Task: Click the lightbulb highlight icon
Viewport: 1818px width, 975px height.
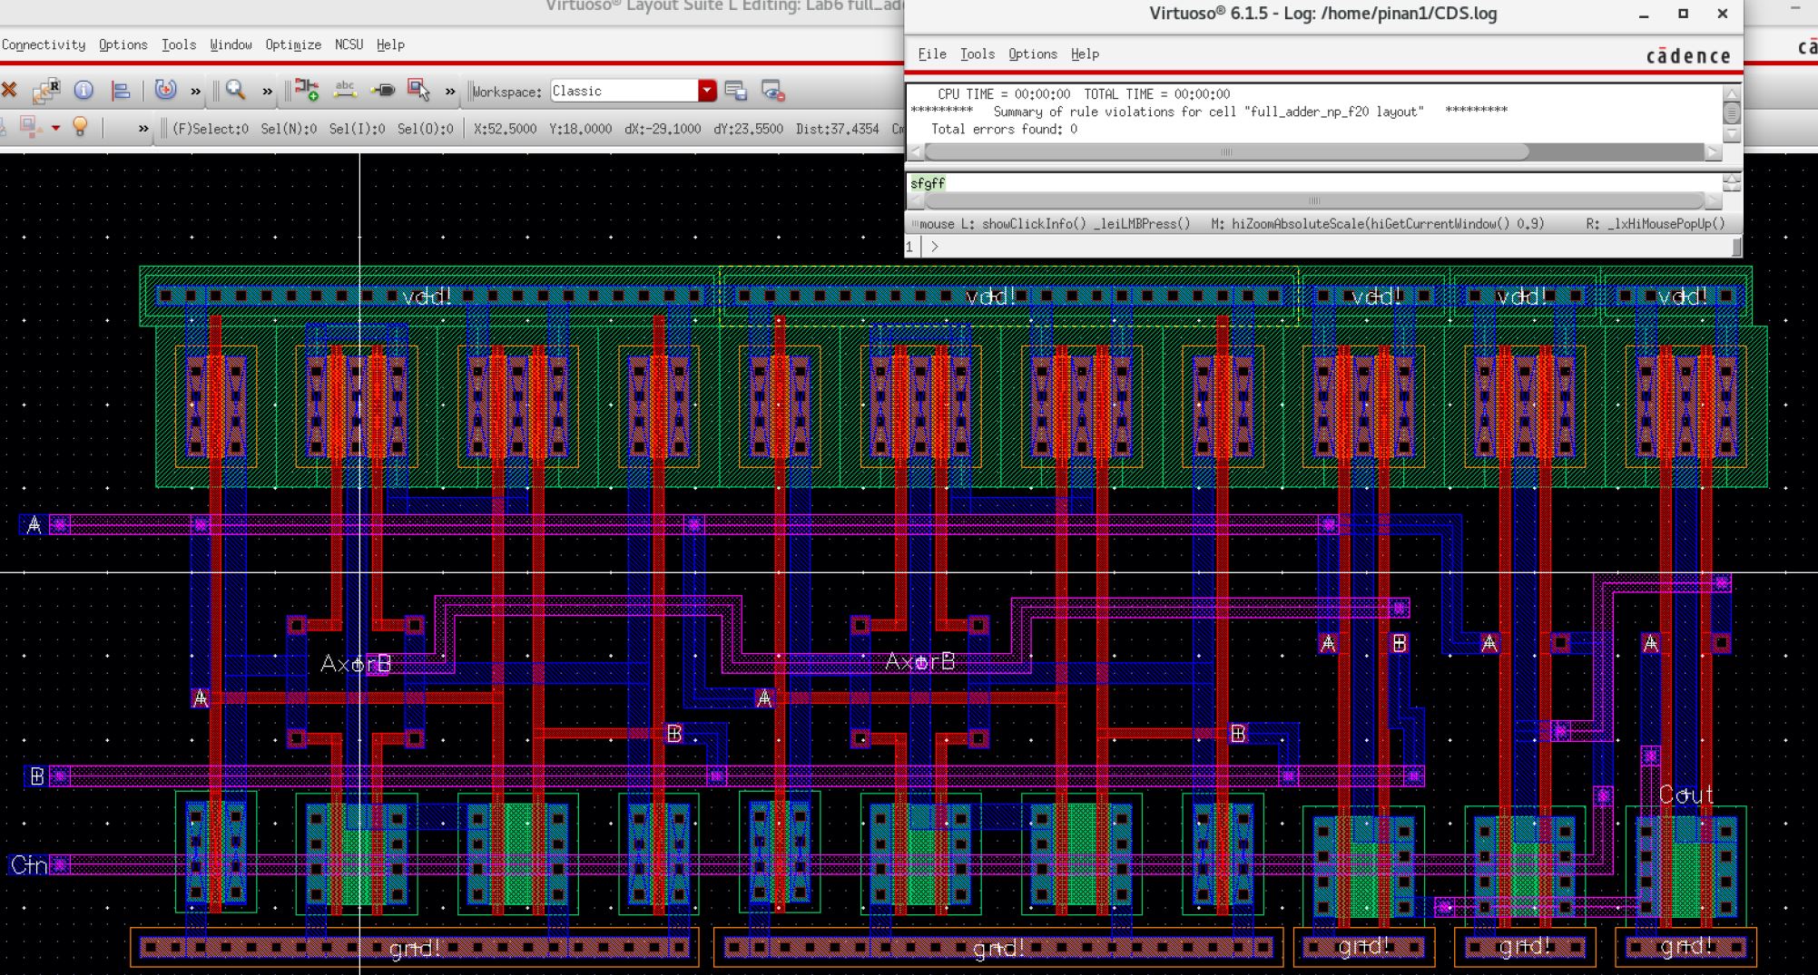Action: (x=80, y=127)
